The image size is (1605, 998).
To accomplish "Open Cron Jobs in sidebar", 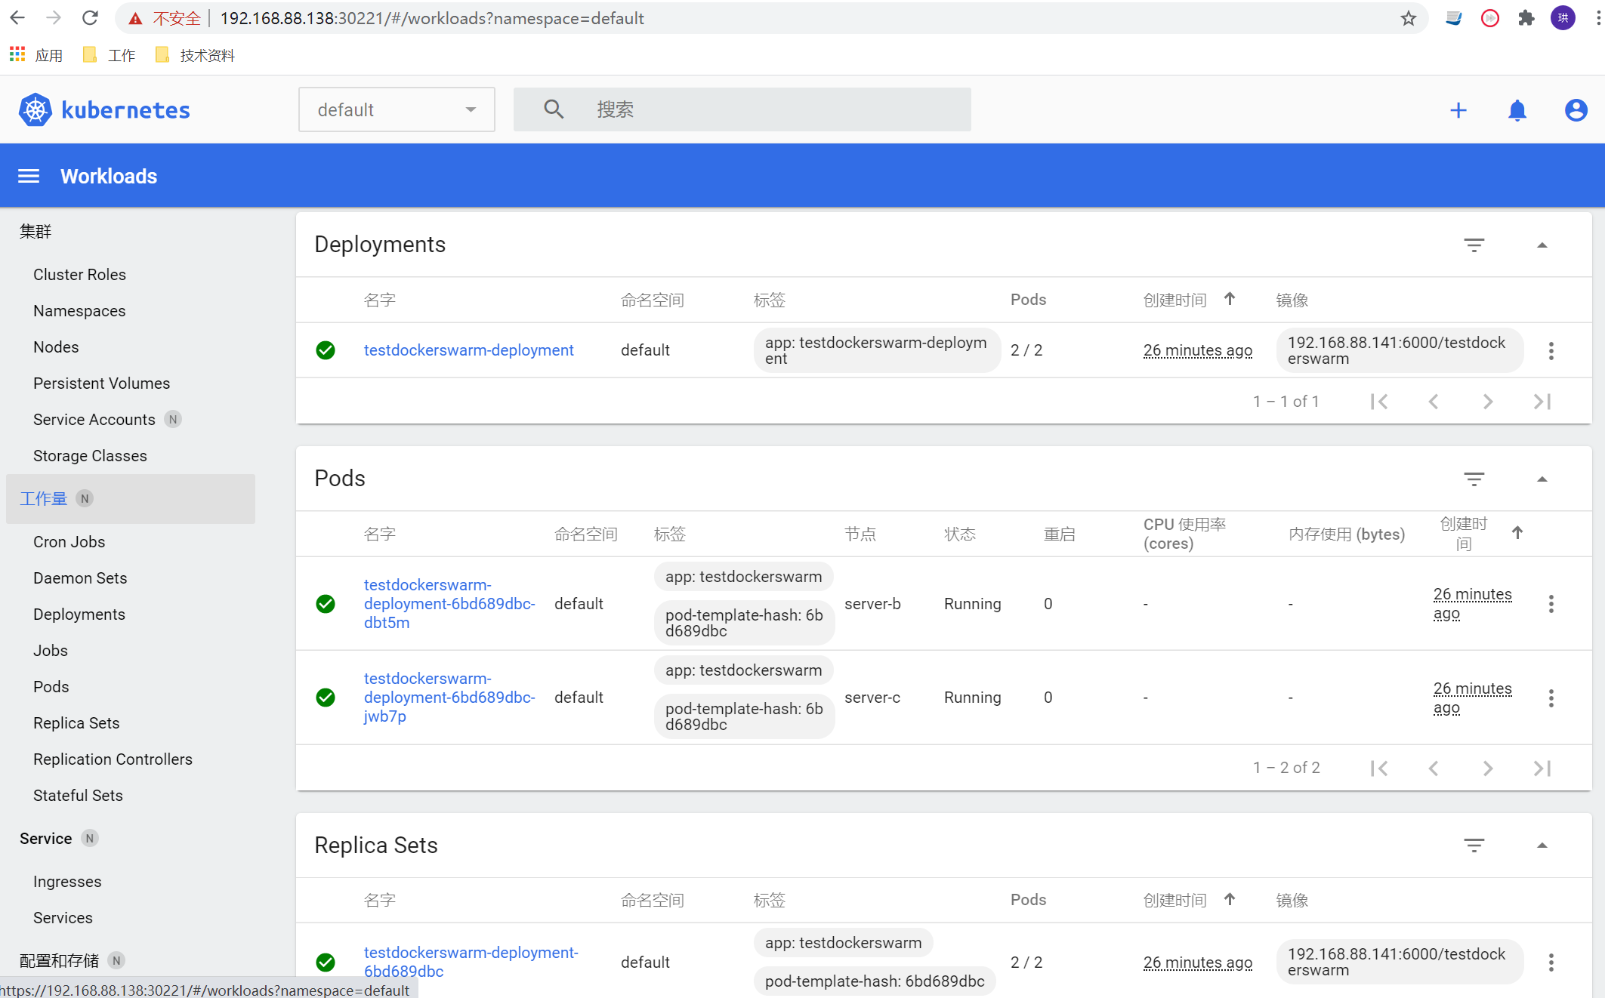I will point(69,541).
